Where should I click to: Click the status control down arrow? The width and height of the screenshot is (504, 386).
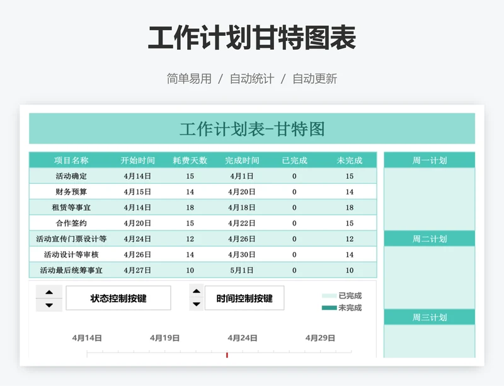pos(49,305)
